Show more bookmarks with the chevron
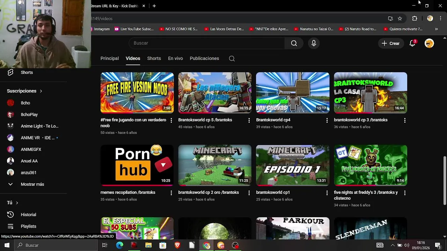The width and height of the screenshot is (447, 251). point(436,29)
